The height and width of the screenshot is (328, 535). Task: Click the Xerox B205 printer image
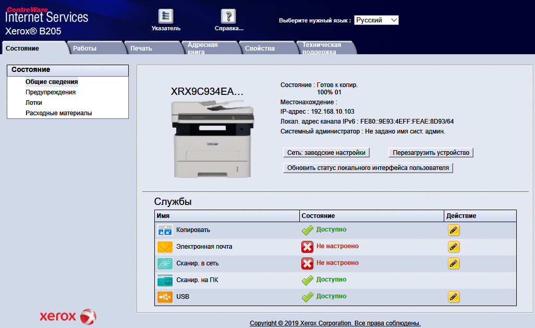pyautogui.click(x=213, y=139)
